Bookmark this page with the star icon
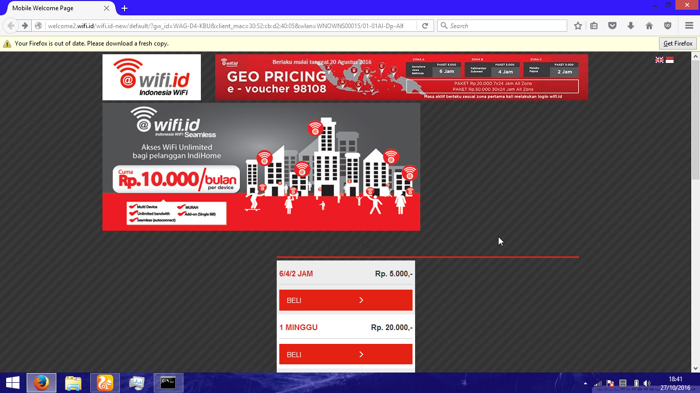Viewport: 700px width, 393px height. pyautogui.click(x=578, y=26)
